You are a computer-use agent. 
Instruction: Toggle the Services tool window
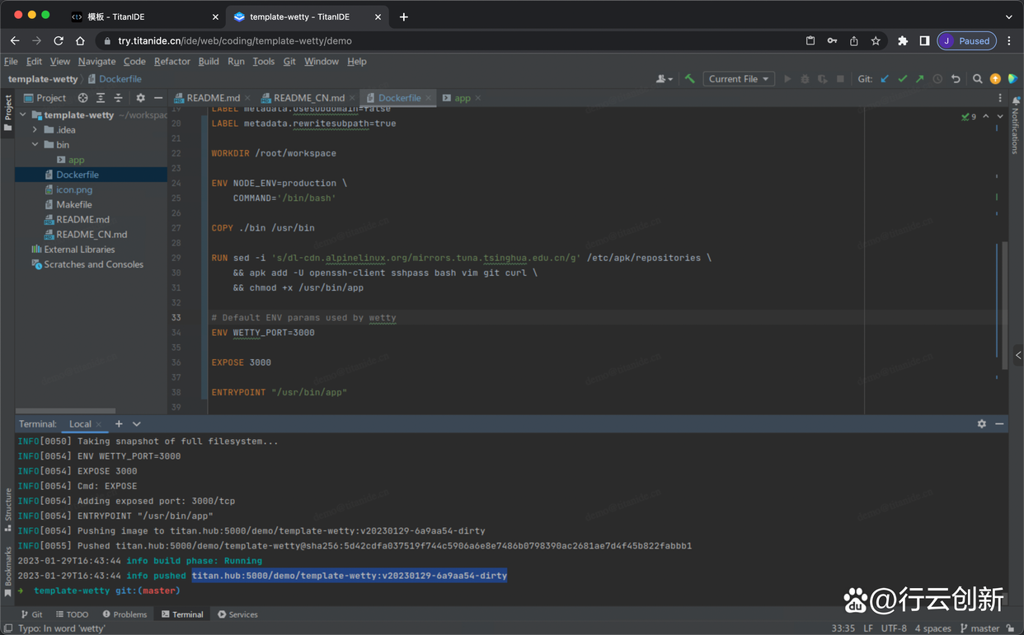[237, 614]
